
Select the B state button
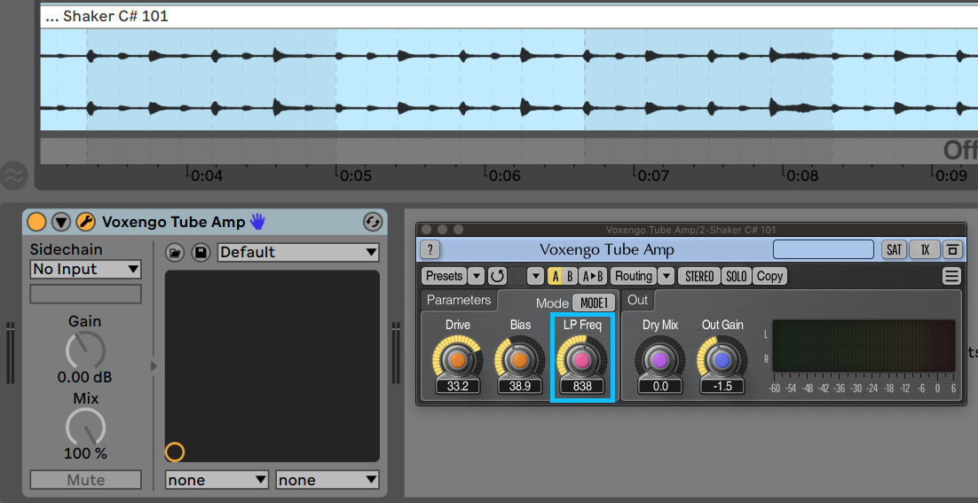[x=570, y=276]
